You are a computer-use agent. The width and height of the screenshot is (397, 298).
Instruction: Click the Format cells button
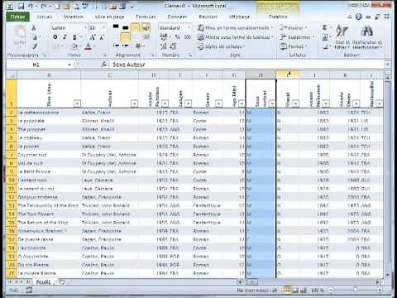tap(294, 46)
